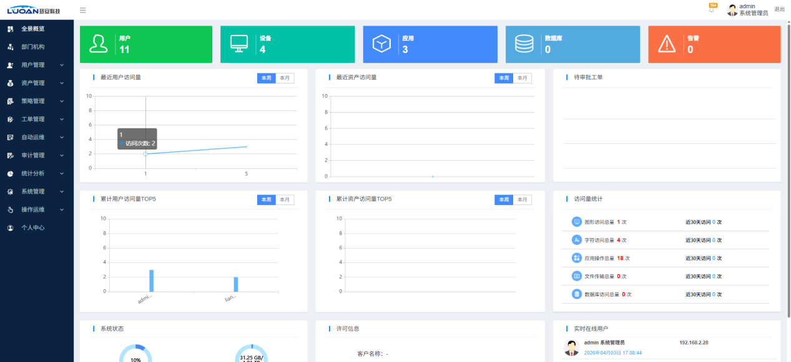Open the notification bell icon
This screenshot has height=362, width=791.
(x=711, y=9)
